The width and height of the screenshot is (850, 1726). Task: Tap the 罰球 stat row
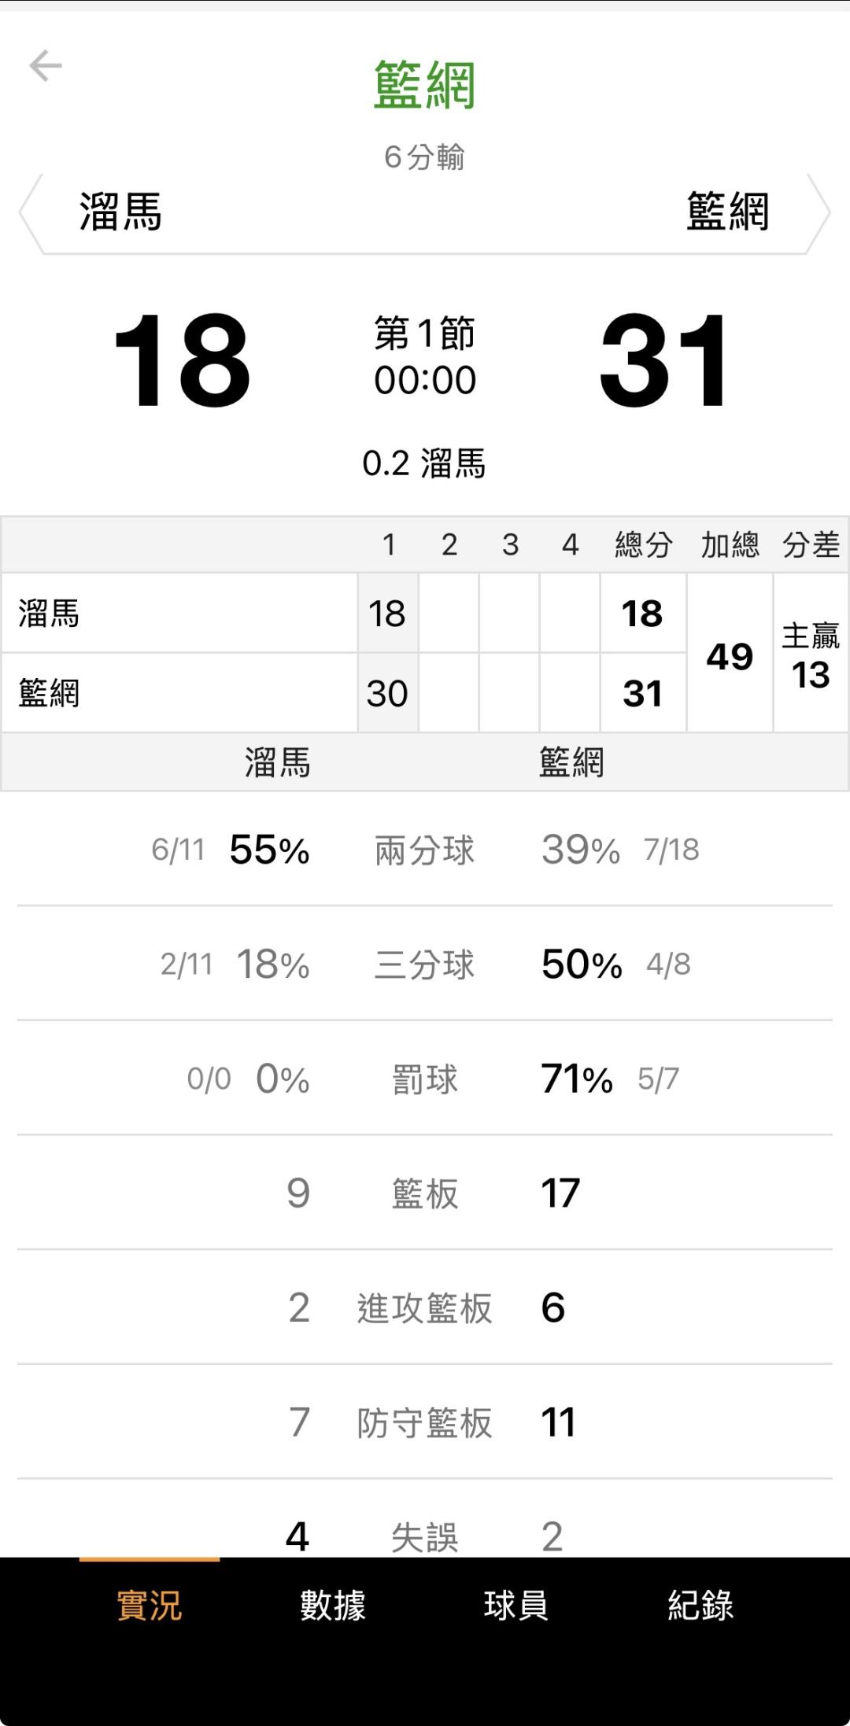[424, 1079]
